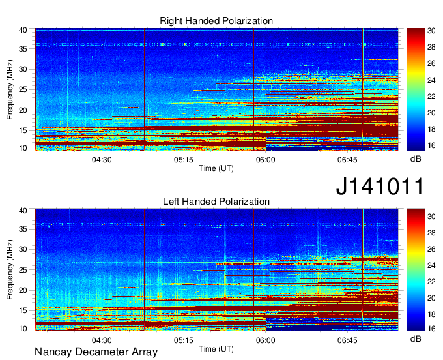Click "Frequency (MHz)" label of Right Handed plot
Screen dimensions: 443x360
[10, 89]
